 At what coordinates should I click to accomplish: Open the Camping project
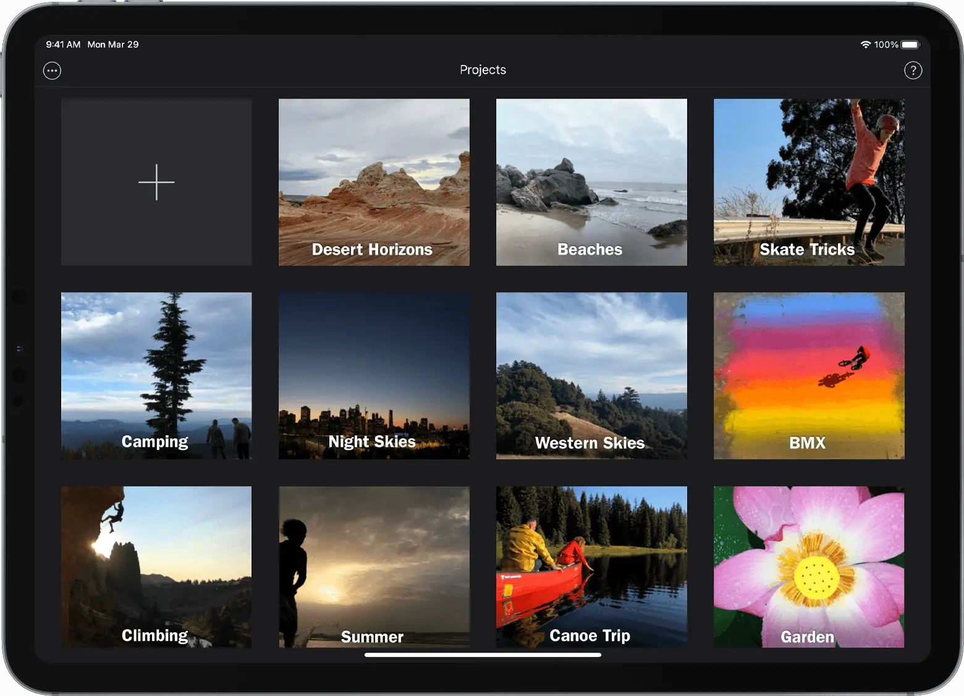pyautogui.click(x=156, y=375)
